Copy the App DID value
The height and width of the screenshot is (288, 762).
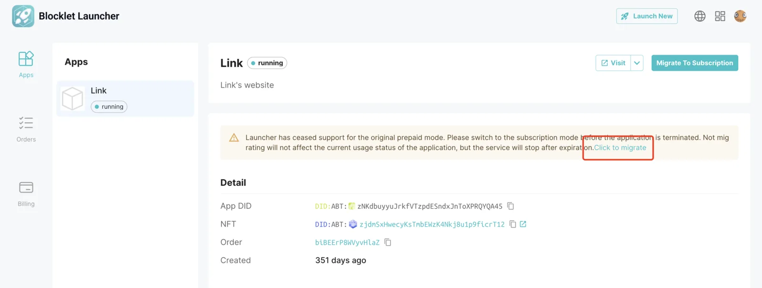[x=511, y=206]
